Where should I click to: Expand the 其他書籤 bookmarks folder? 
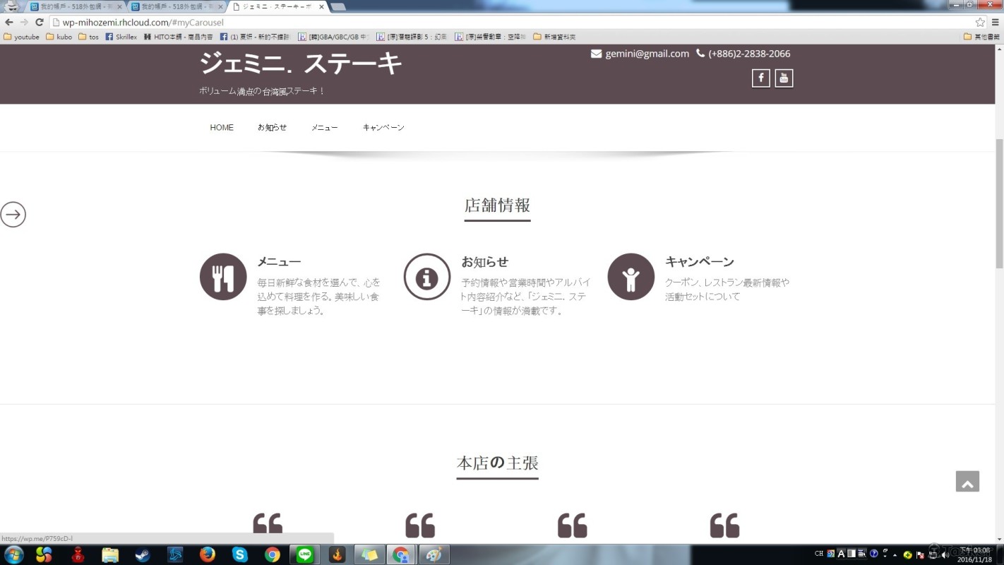tap(981, 37)
